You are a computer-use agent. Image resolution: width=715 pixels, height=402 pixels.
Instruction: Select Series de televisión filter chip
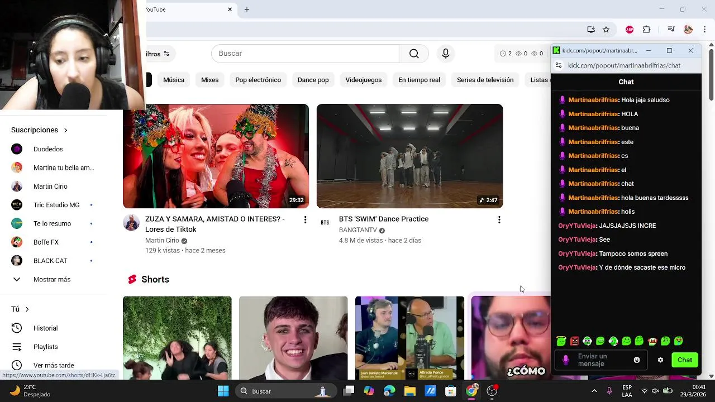[485, 80]
